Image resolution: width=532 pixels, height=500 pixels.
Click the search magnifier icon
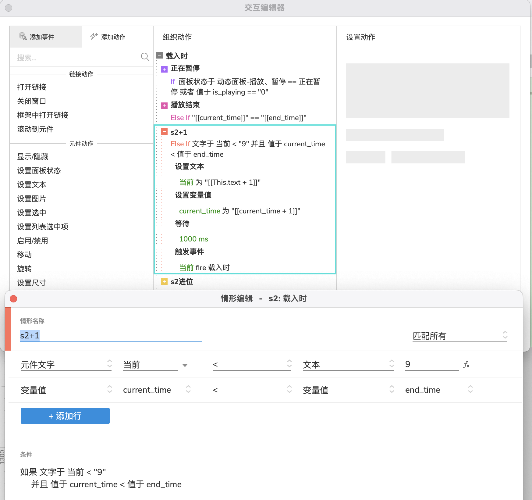click(145, 57)
